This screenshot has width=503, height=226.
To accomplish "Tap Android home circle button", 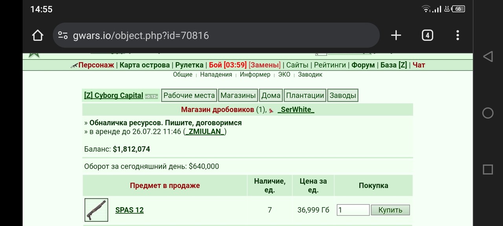I will [488, 113].
